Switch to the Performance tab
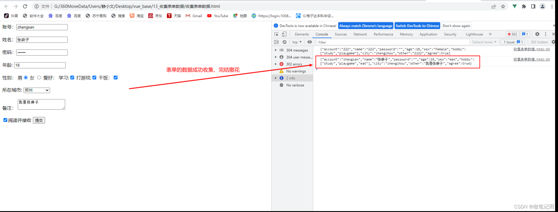This screenshot has width=558, height=212. click(383, 34)
